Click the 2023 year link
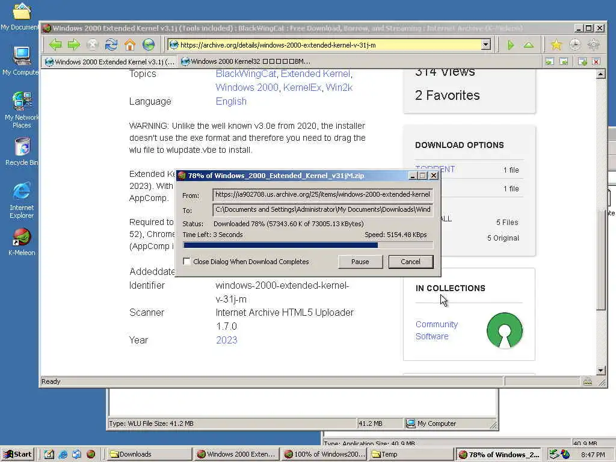The width and height of the screenshot is (616, 462). 226,340
